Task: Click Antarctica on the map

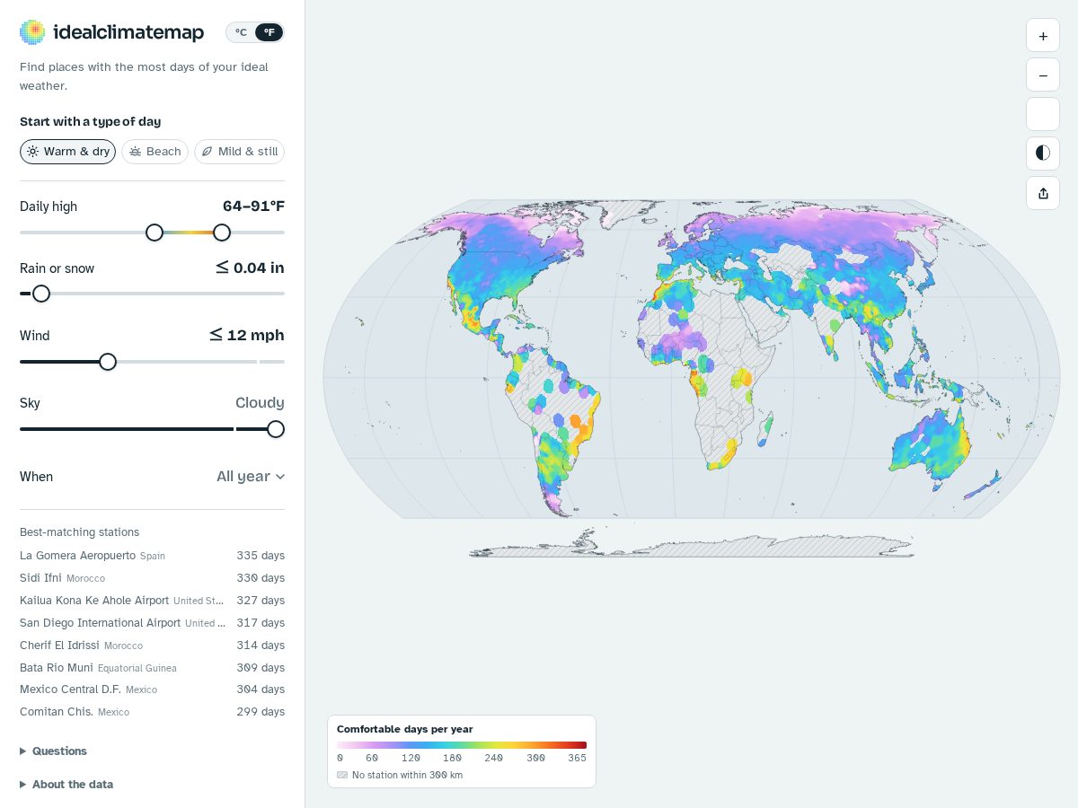Action: pyautogui.click(x=692, y=545)
